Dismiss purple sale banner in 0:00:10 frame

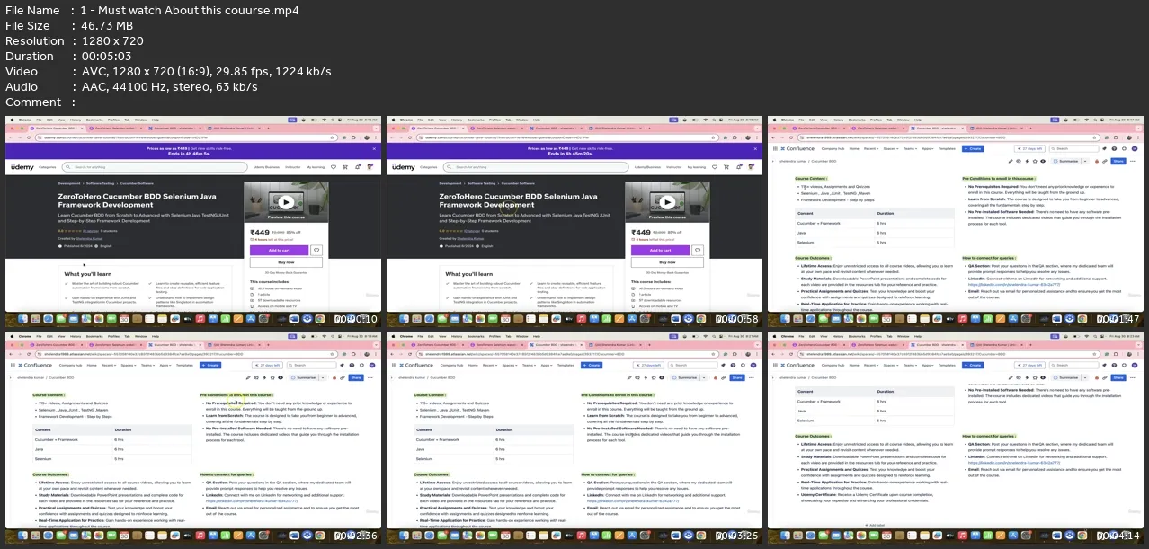tap(374, 148)
